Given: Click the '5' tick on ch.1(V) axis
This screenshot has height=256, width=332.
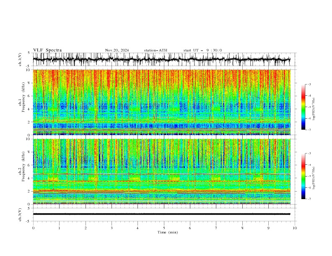Looking at the screenshot, I should (x=29, y=53).
